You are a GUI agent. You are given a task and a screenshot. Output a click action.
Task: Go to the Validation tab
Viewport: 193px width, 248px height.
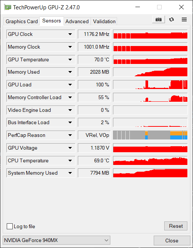[104, 21]
